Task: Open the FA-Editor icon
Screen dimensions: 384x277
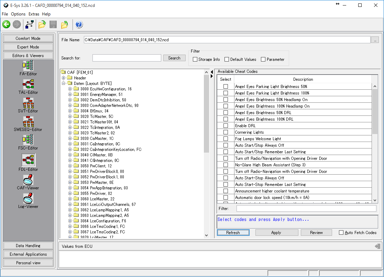Action: point(28,66)
